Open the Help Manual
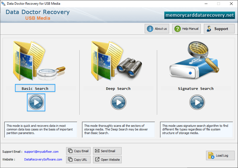Screen dimensions: 238x168 (186, 29)
